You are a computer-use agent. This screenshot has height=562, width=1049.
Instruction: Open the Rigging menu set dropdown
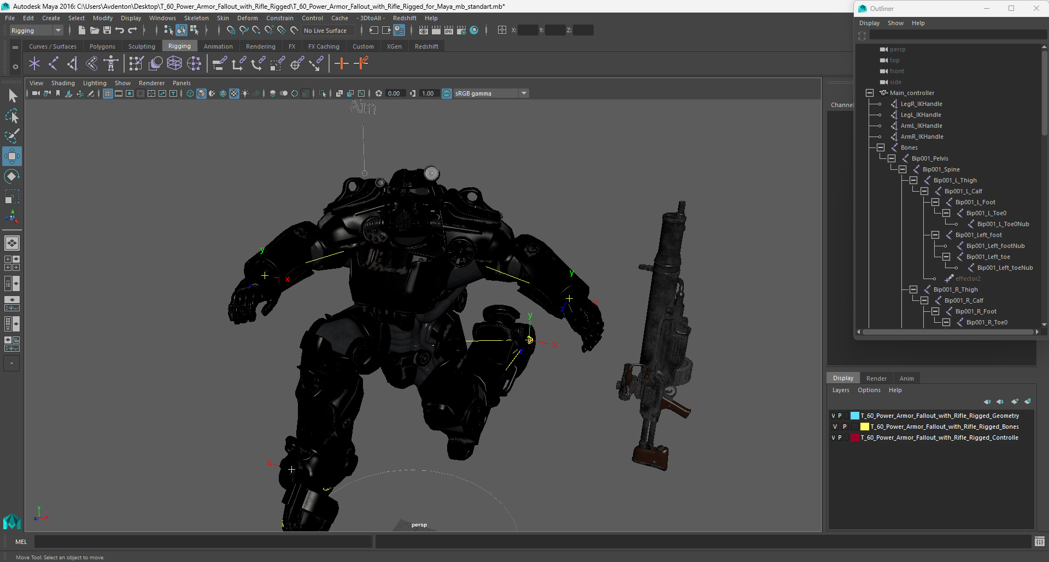point(36,31)
